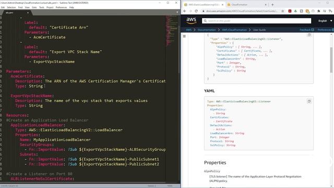Image resolution: width=334 pixels, height=188 pixels.
Task: Click the AWS docs page vertical scrollbar
Action: coord(331,60)
